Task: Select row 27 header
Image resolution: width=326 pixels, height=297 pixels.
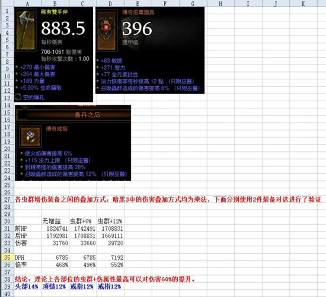Action: (7, 199)
